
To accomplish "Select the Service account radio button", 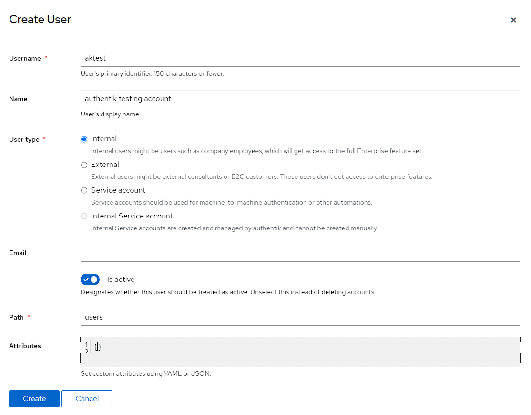I will (x=84, y=191).
